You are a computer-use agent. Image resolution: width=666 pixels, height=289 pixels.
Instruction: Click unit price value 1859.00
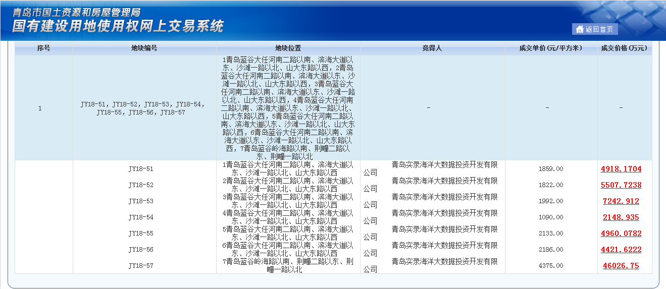click(551, 169)
